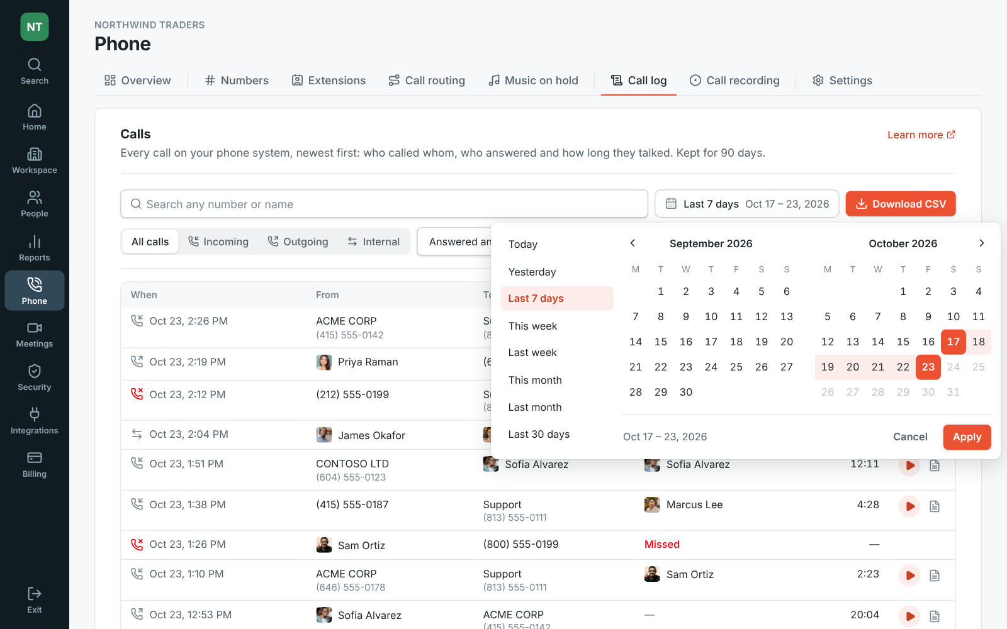Screen dimensions: 1007x629
Task: Open Reports in the sidebar
Action: 35,248
